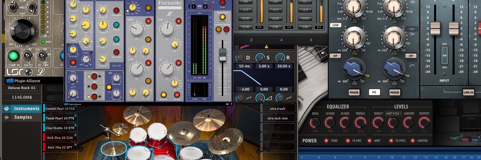Enable the Ext Key button

(116, 39)
